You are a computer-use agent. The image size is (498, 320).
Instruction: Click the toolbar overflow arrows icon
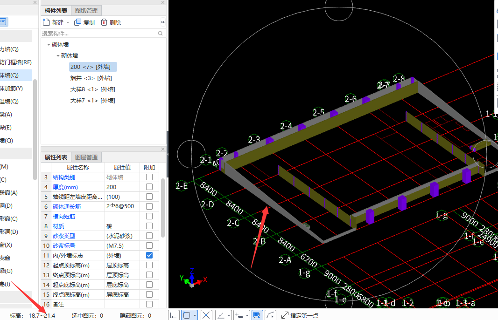click(163, 22)
